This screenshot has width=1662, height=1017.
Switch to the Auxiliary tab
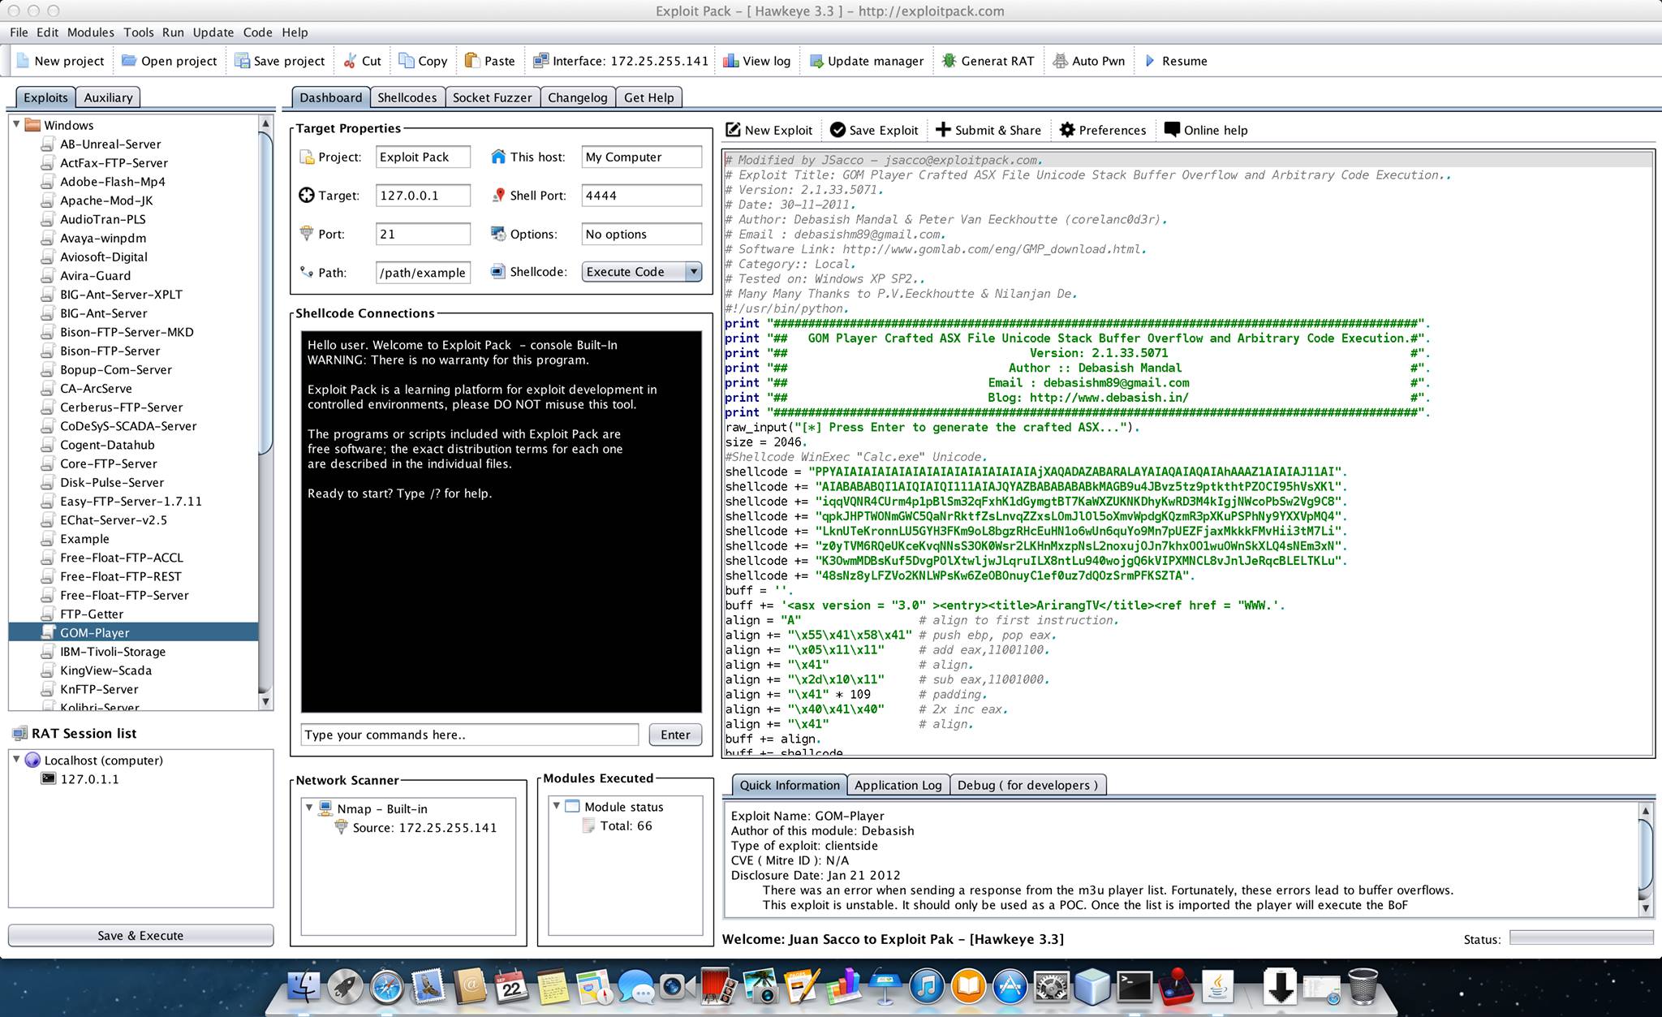pos(108,97)
